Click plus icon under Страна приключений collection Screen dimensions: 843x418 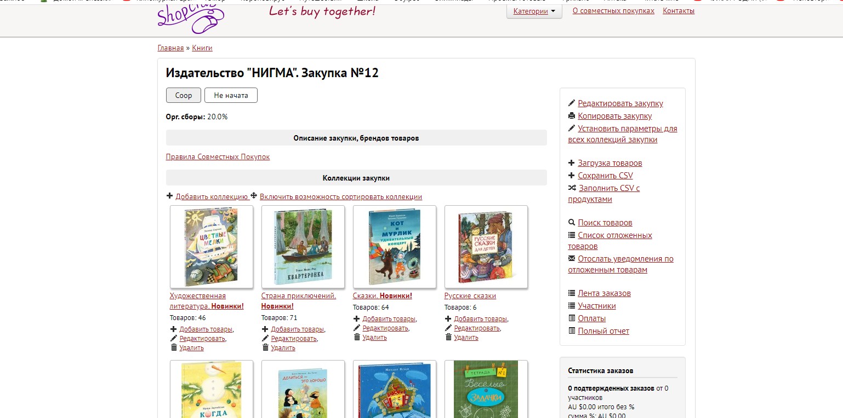(265, 329)
